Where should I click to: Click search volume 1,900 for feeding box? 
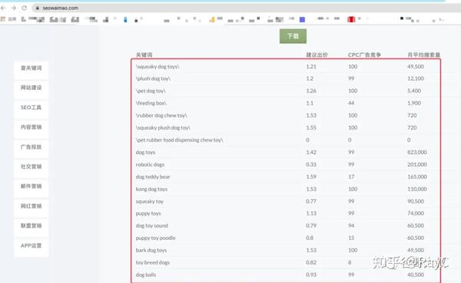pos(414,103)
